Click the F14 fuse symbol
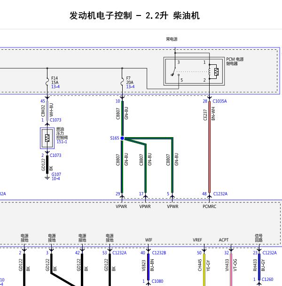 pos(47,82)
